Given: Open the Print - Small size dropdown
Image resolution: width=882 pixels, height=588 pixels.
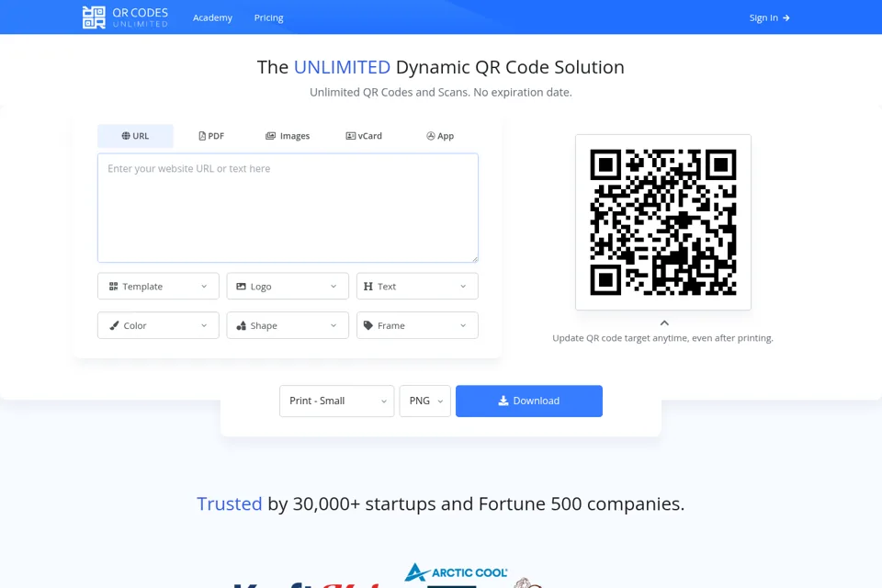Looking at the screenshot, I should (337, 401).
